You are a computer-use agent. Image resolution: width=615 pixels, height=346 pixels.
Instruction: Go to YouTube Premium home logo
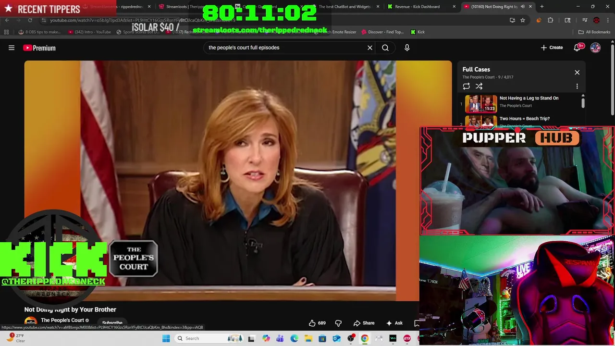[x=39, y=48]
